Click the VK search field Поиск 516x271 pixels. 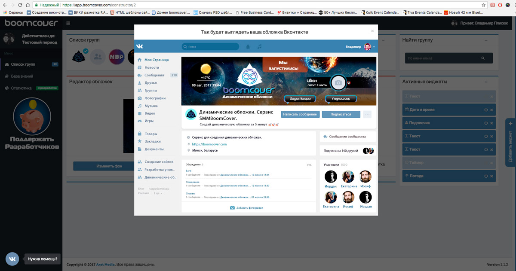210,46
